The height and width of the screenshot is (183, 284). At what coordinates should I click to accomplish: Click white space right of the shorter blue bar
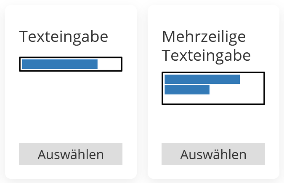pos(236,90)
